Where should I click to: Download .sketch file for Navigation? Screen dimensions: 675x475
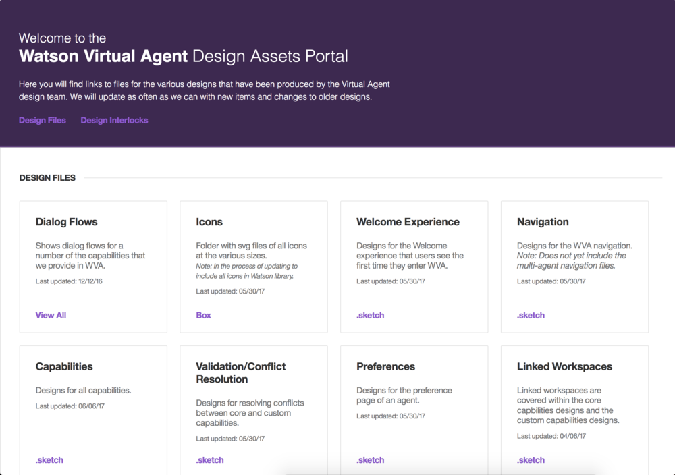coord(531,315)
